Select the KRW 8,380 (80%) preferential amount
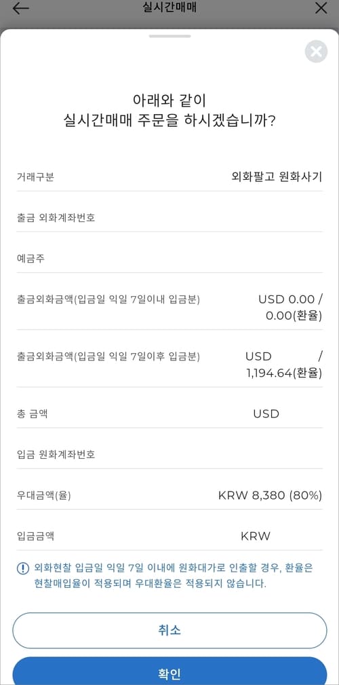 pyautogui.click(x=270, y=496)
